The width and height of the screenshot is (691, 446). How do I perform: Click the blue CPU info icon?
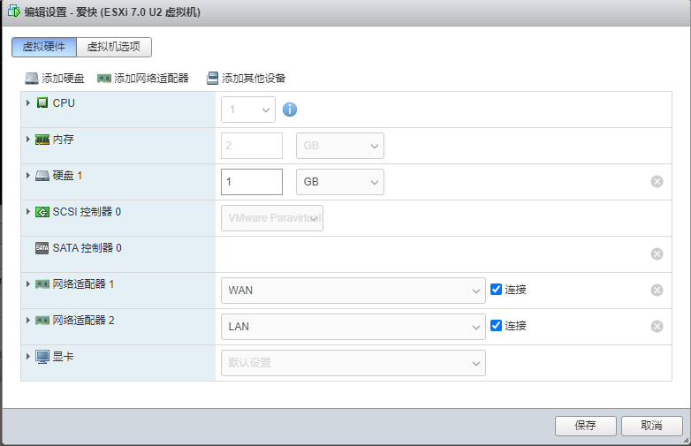coord(290,110)
